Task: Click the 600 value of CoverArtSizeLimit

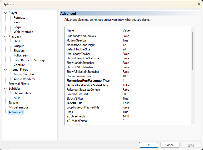Action: (125, 94)
